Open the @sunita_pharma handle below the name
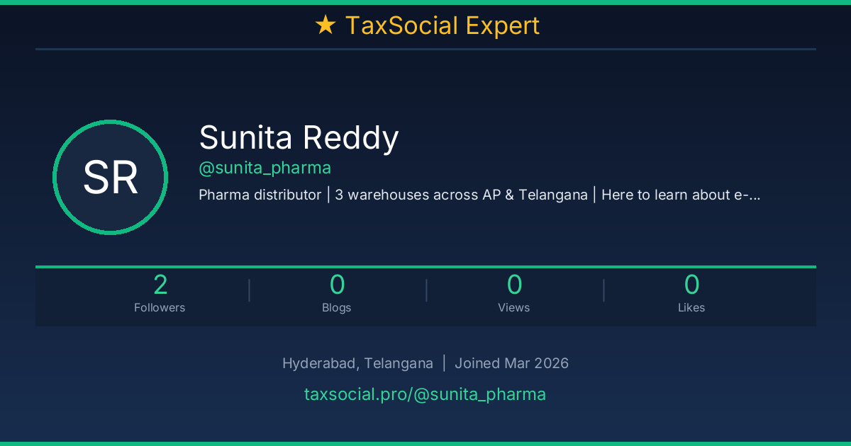 (x=265, y=168)
